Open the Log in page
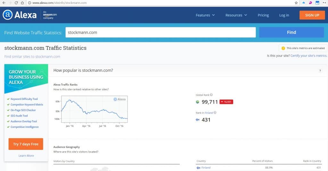Image resolution: width=328 pixels, height=171 pixels. (284, 15)
